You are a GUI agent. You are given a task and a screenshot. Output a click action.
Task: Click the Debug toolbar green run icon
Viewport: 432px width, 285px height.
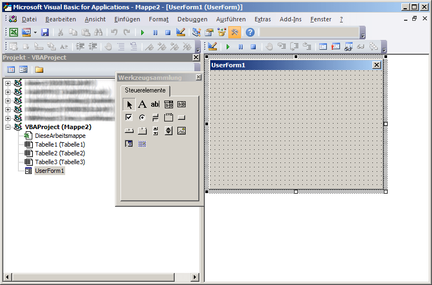coord(228,46)
